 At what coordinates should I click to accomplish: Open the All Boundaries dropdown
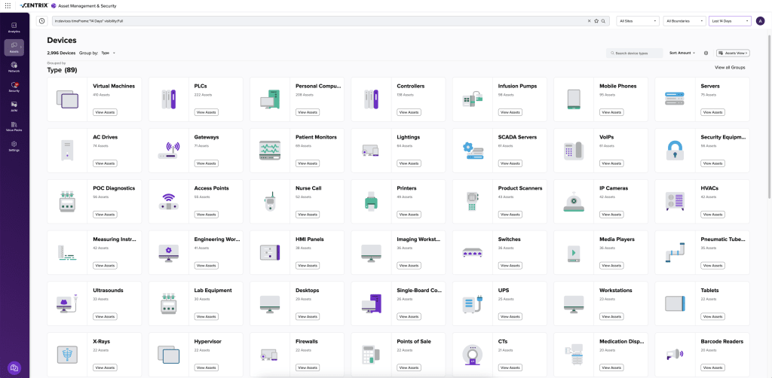pos(684,21)
